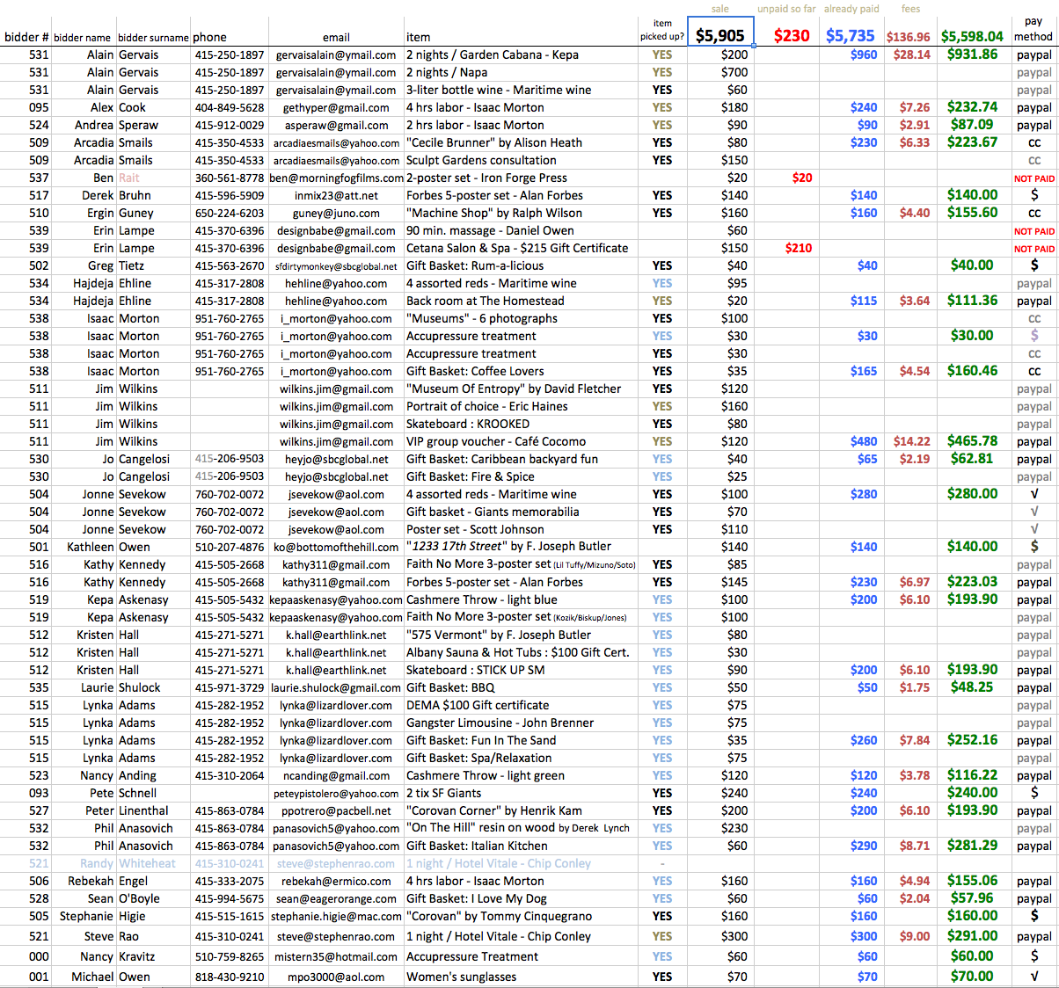This screenshot has height=988, width=1059.
Task: Select "Portrait of choice - Eric Haines"
Action: pos(487,406)
